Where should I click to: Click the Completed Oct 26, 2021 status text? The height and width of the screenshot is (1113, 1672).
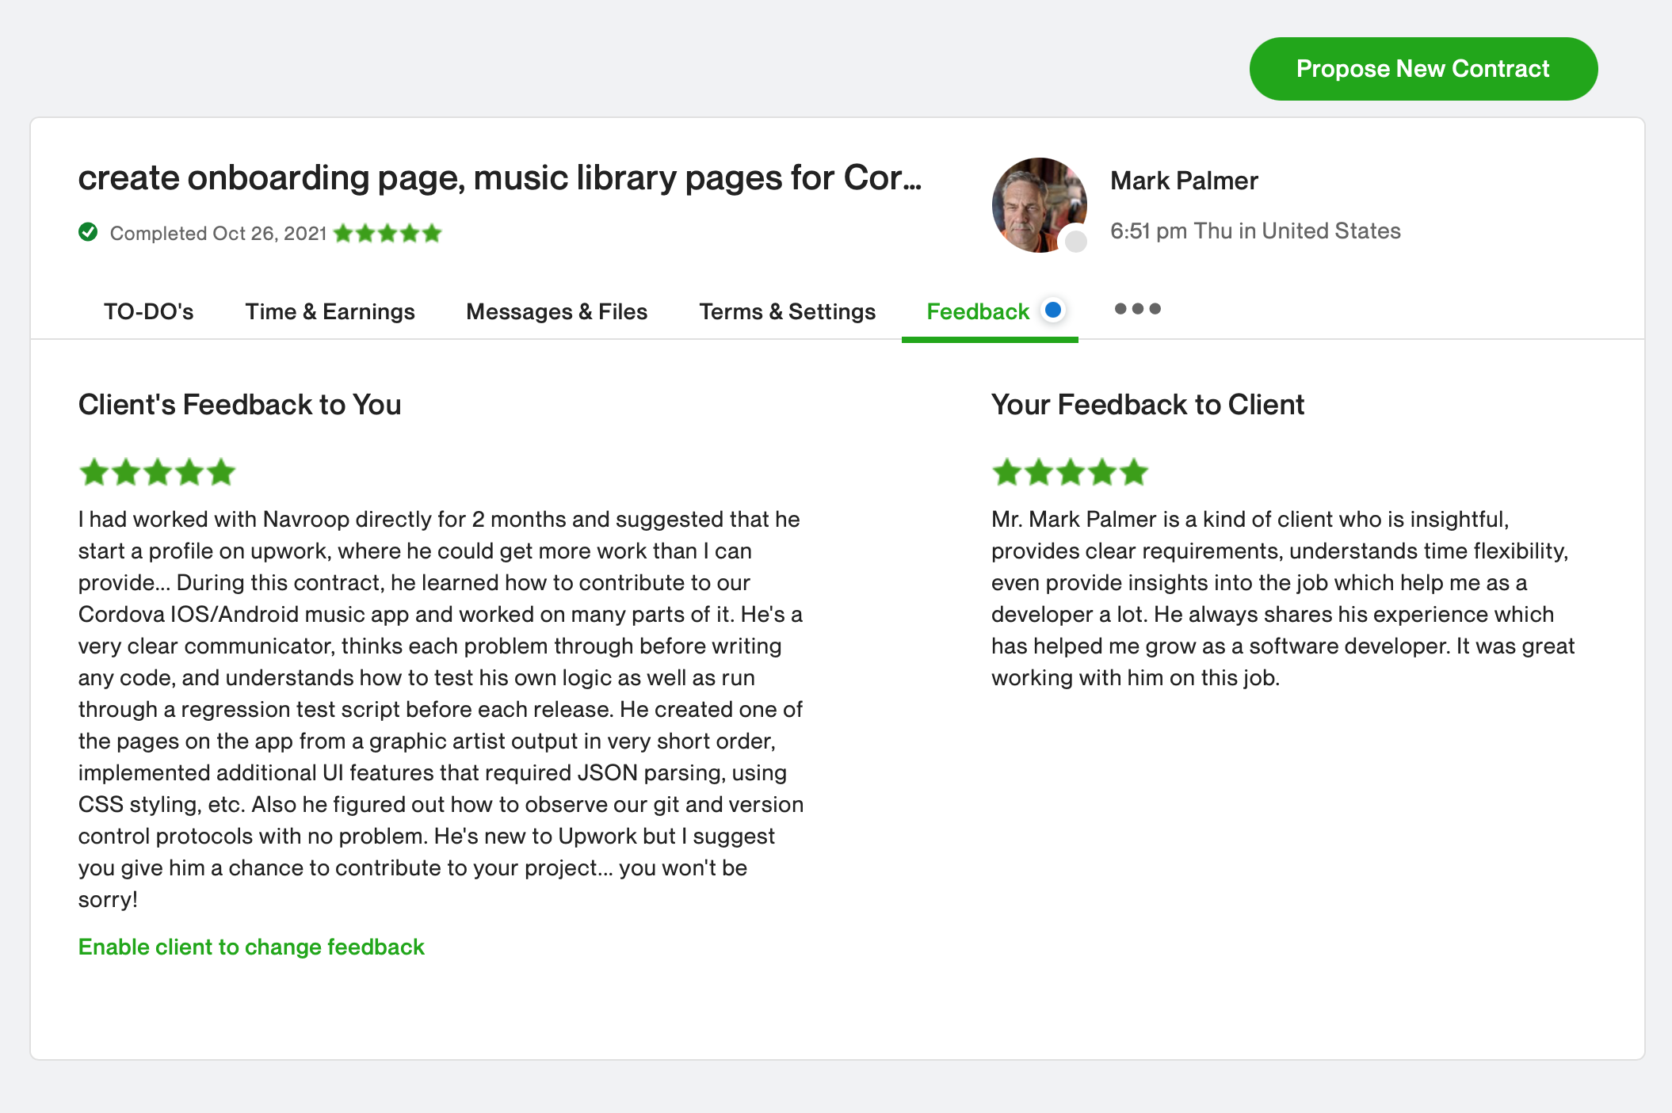click(219, 233)
